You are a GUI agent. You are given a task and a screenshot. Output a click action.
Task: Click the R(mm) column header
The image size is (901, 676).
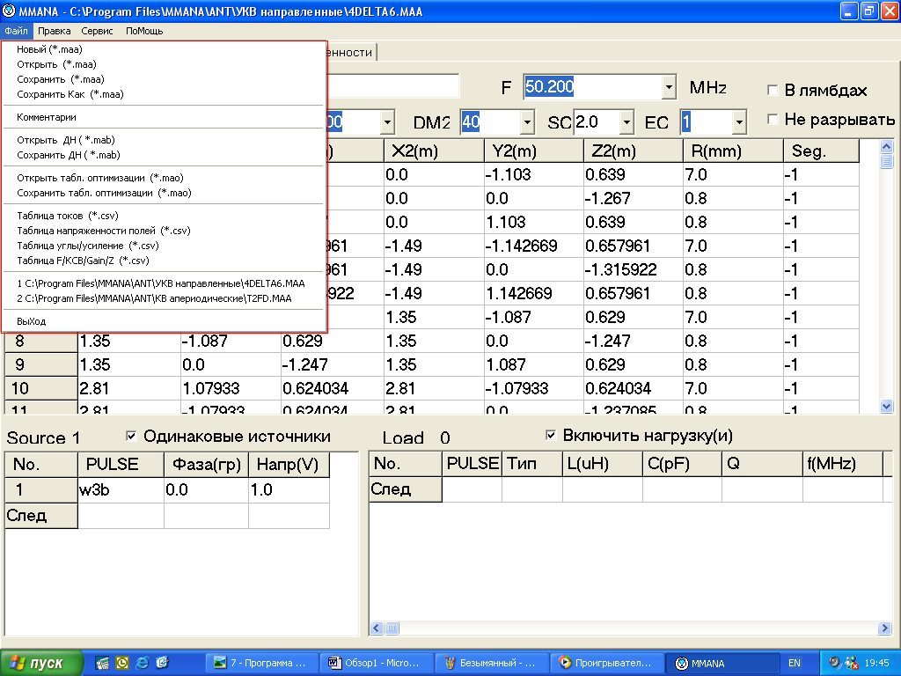pyautogui.click(x=733, y=151)
